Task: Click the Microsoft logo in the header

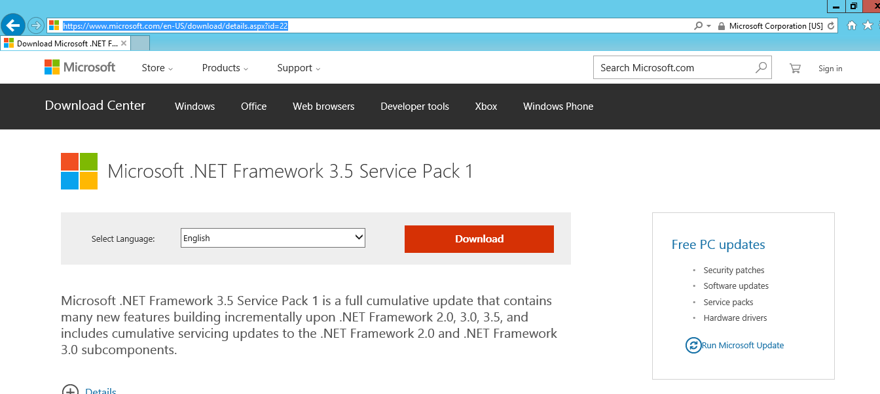Action: click(x=80, y=67)
